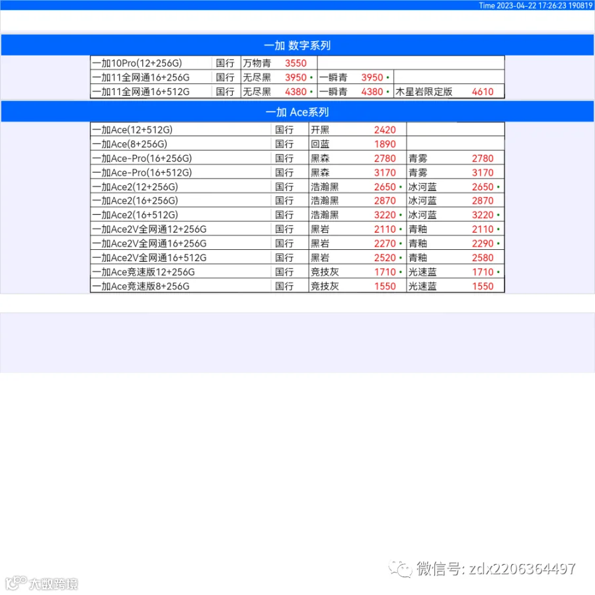Click 黑岩 price "2520"
595x595 pixels.
coord(385,258)
